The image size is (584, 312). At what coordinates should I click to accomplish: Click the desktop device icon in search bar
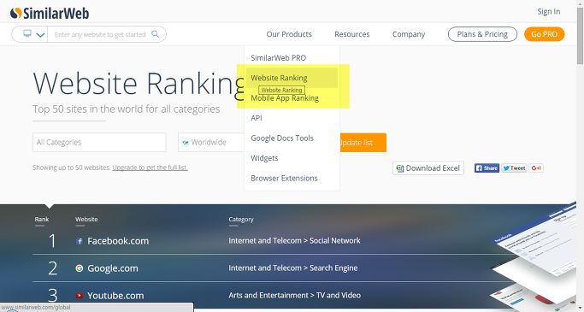click(x=27, y=33)
